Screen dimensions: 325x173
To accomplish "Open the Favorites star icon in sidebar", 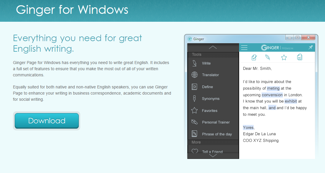I will coord(194,110).
